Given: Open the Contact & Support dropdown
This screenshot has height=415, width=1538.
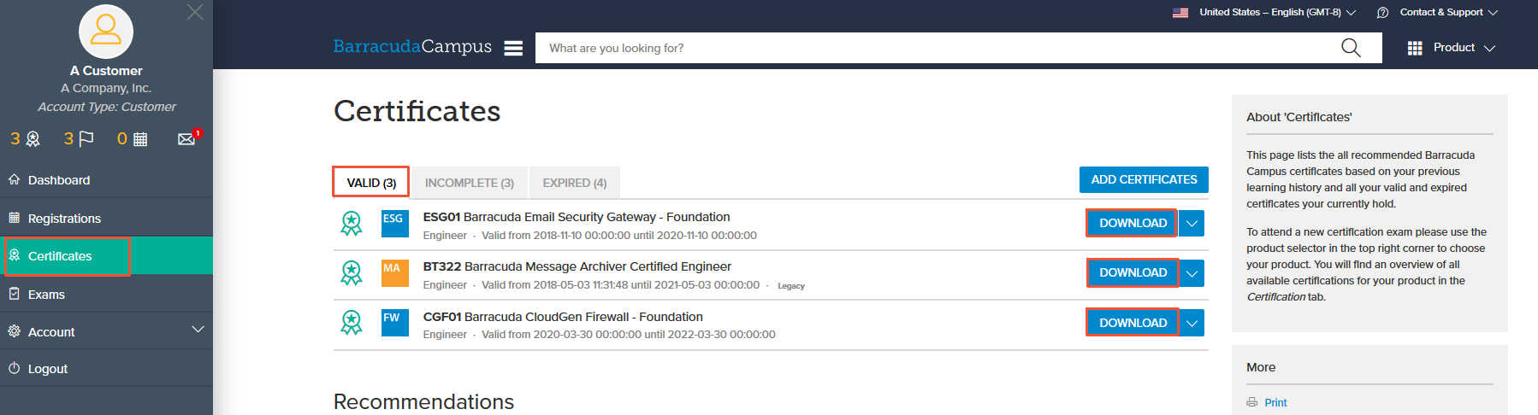Looking at the screenshot, I should tap(1437, 12).
